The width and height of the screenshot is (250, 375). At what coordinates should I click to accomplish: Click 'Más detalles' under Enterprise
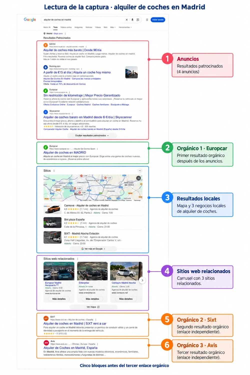(92, 299)
